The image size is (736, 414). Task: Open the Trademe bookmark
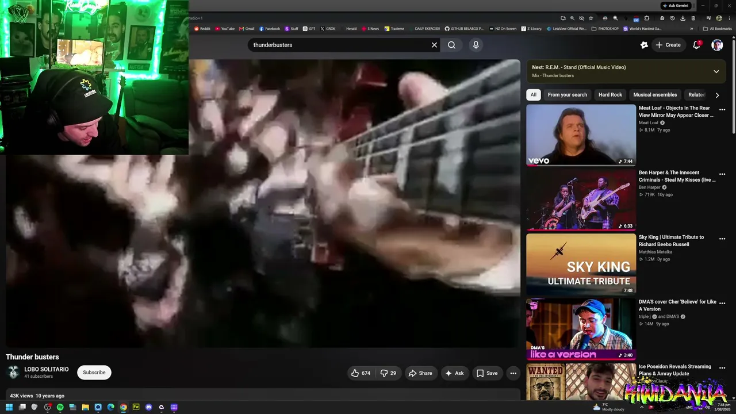[x=394, y=29]
